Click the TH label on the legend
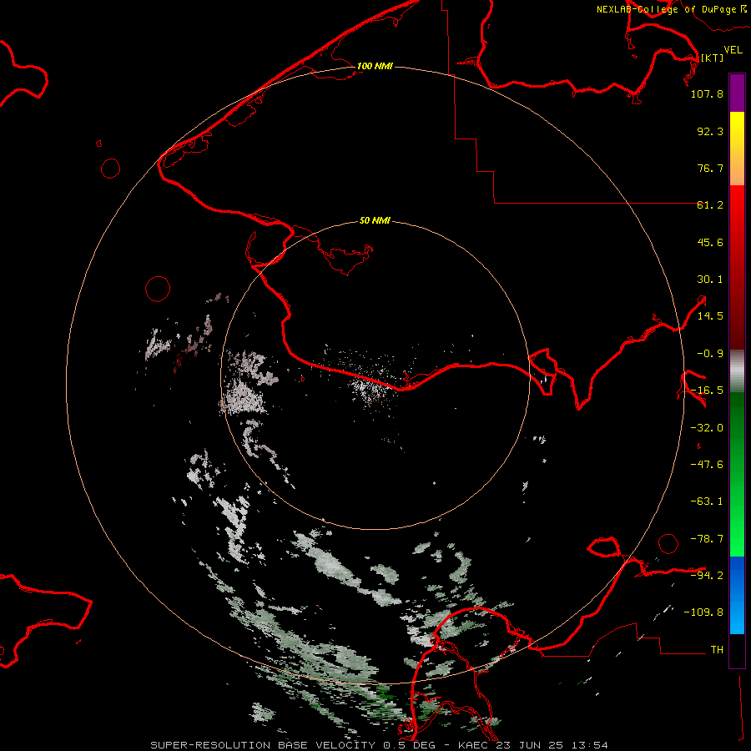The width and height of the screenshot is (751, 751). pyautogui.click(x=717, y=650)
